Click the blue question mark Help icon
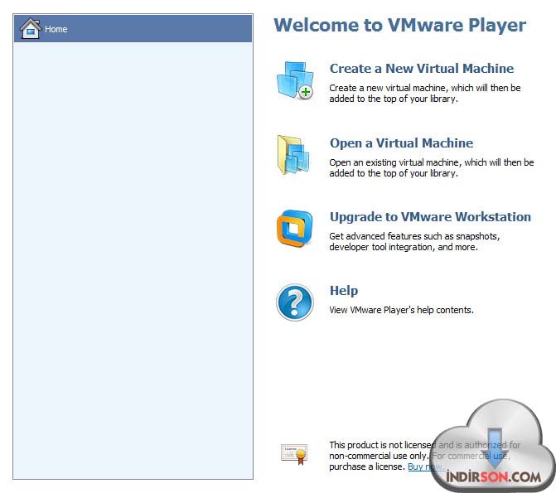 click(x=295, y=302)
